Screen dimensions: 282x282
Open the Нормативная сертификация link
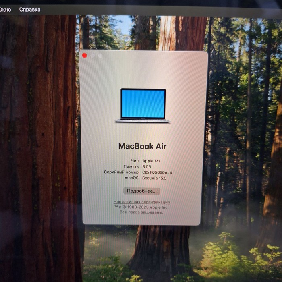coord(141,202)
